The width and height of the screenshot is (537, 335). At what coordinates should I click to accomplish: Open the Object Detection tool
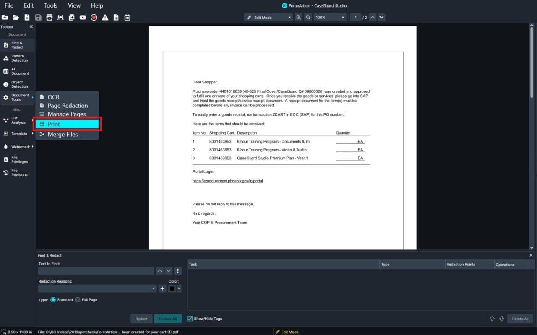click(17, 84)
